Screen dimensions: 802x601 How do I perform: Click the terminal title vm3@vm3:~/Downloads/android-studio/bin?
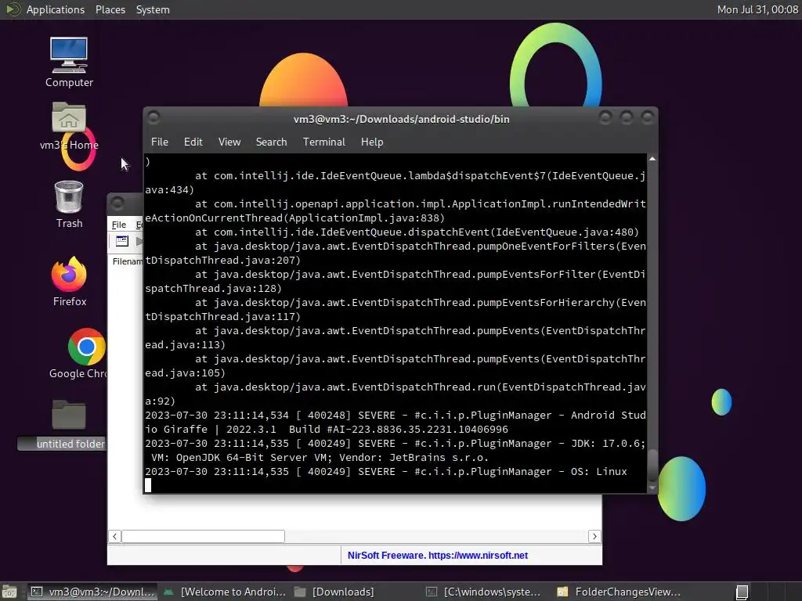[x=401, y=119]
